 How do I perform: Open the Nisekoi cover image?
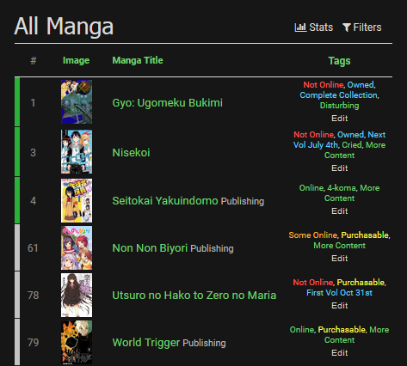tap(77, 151)
